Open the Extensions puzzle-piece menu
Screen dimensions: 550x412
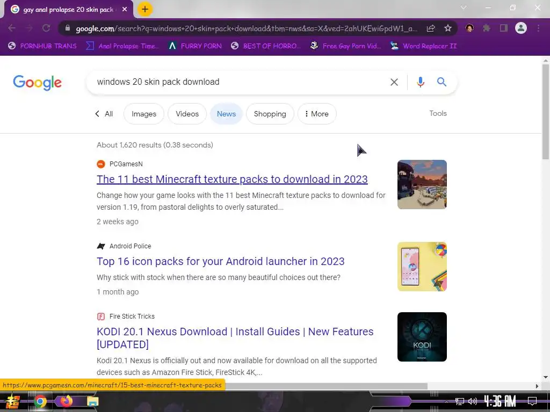coord(486,28)
